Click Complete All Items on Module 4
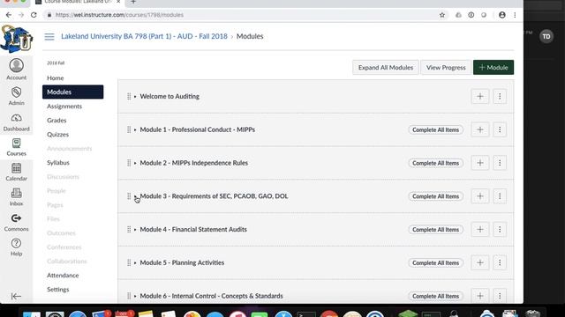The height and width of the screenshot is (317, 565). click(435, 229)
